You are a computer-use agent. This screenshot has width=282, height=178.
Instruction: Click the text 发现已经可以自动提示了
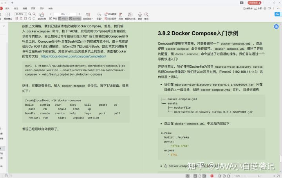point(40,129)
